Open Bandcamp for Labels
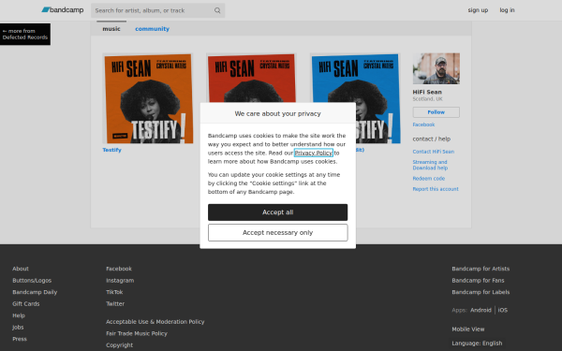 [481, 292]
